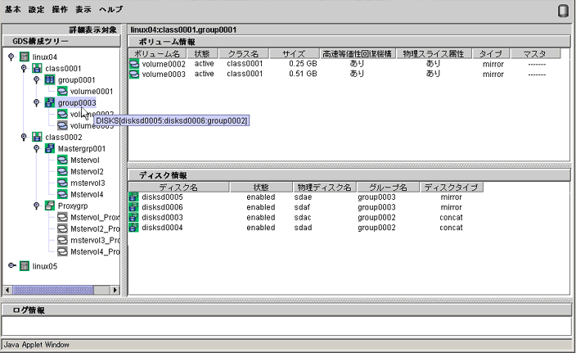Collapse the linux04 tree node
The width and height of the screenshot is (576, 353).
click(11, 57)
